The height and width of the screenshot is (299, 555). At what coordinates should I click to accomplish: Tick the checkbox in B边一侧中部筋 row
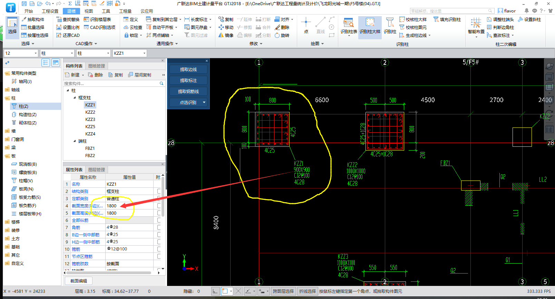pyautogui.click(x=159, y=235)
